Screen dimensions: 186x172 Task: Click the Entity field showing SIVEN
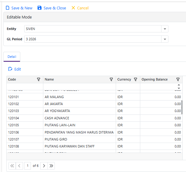coord(93,29)
